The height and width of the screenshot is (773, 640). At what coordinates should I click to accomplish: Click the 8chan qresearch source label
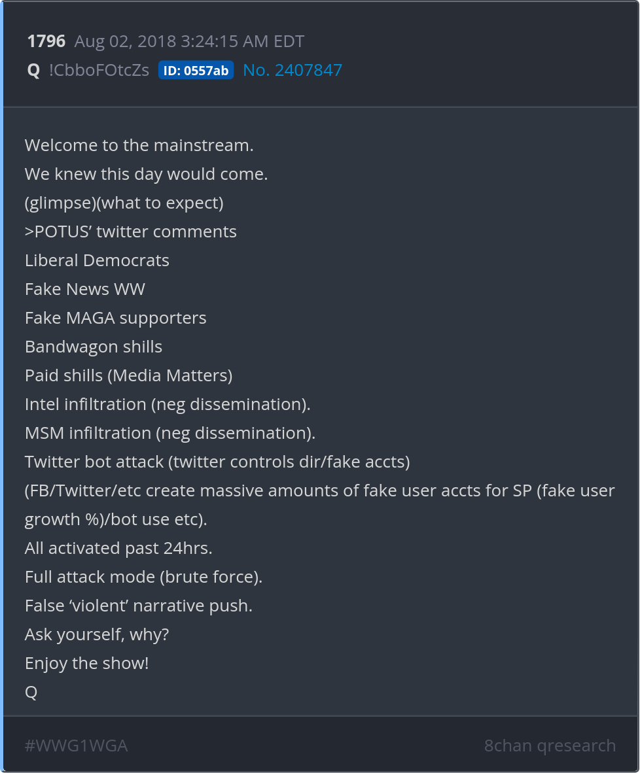pyautogui.click(x=550, y=746)
